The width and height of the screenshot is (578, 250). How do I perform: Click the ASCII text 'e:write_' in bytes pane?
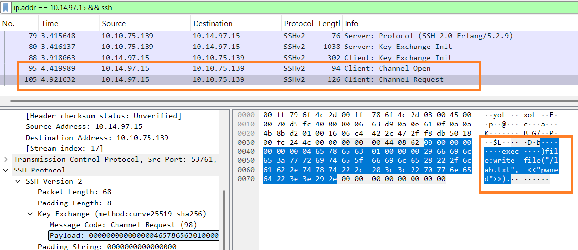tap(501, 161)
